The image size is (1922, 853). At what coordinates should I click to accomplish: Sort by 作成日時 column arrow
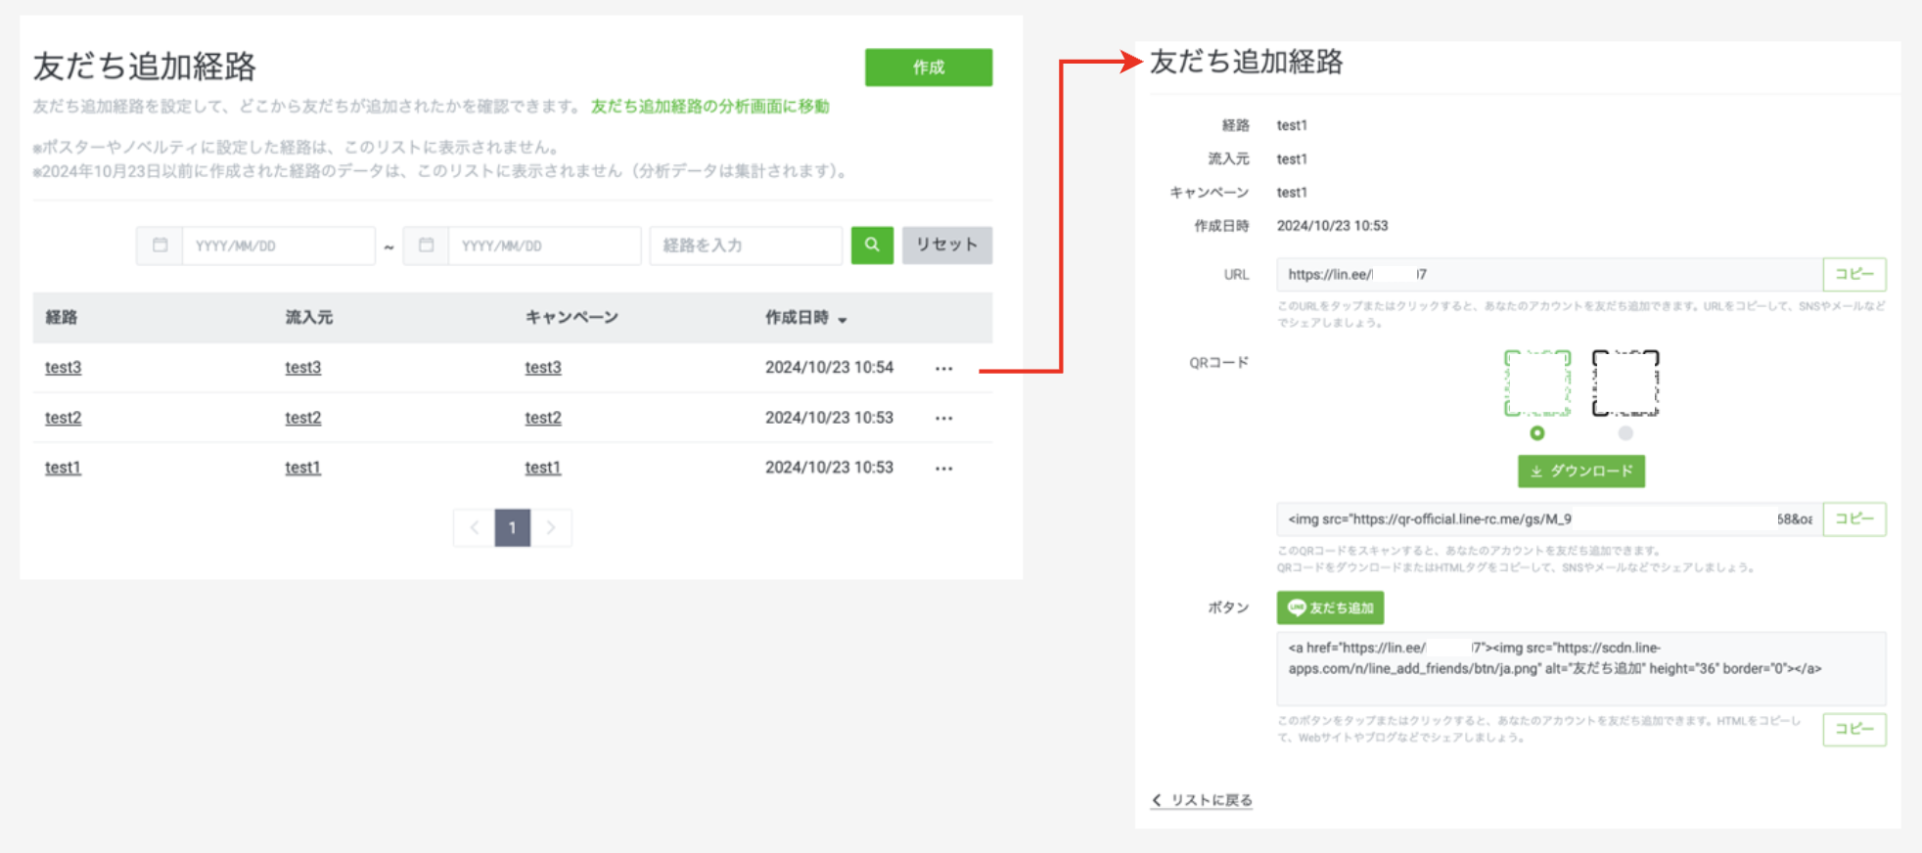pos(843,320)
